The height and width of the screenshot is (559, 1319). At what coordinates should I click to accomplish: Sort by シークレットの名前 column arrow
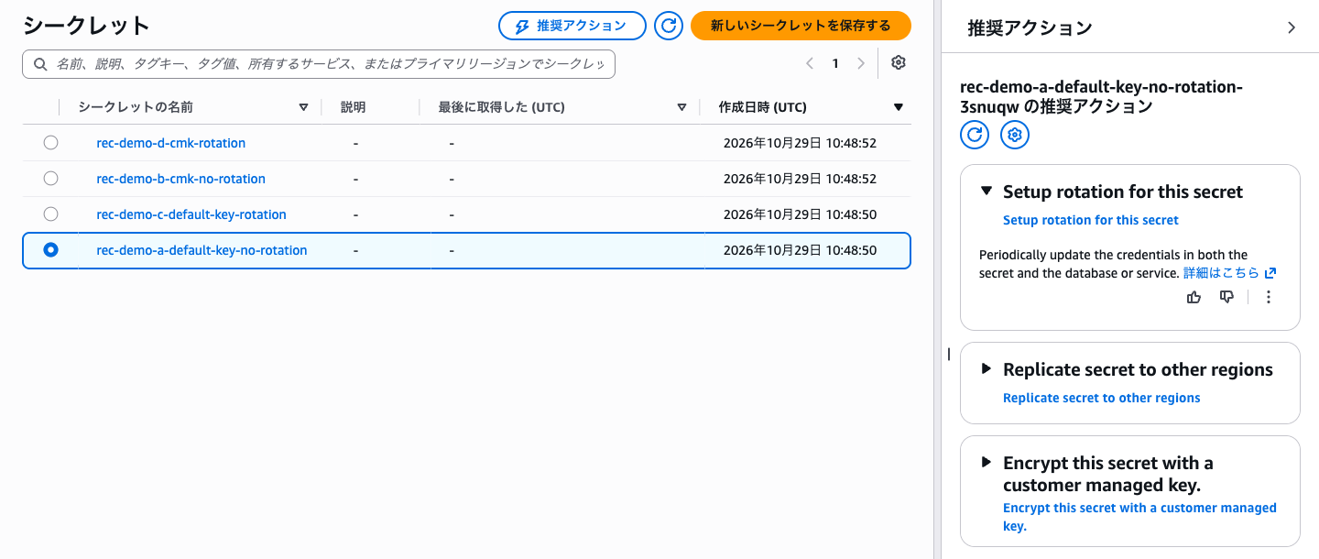click(303, 108)
